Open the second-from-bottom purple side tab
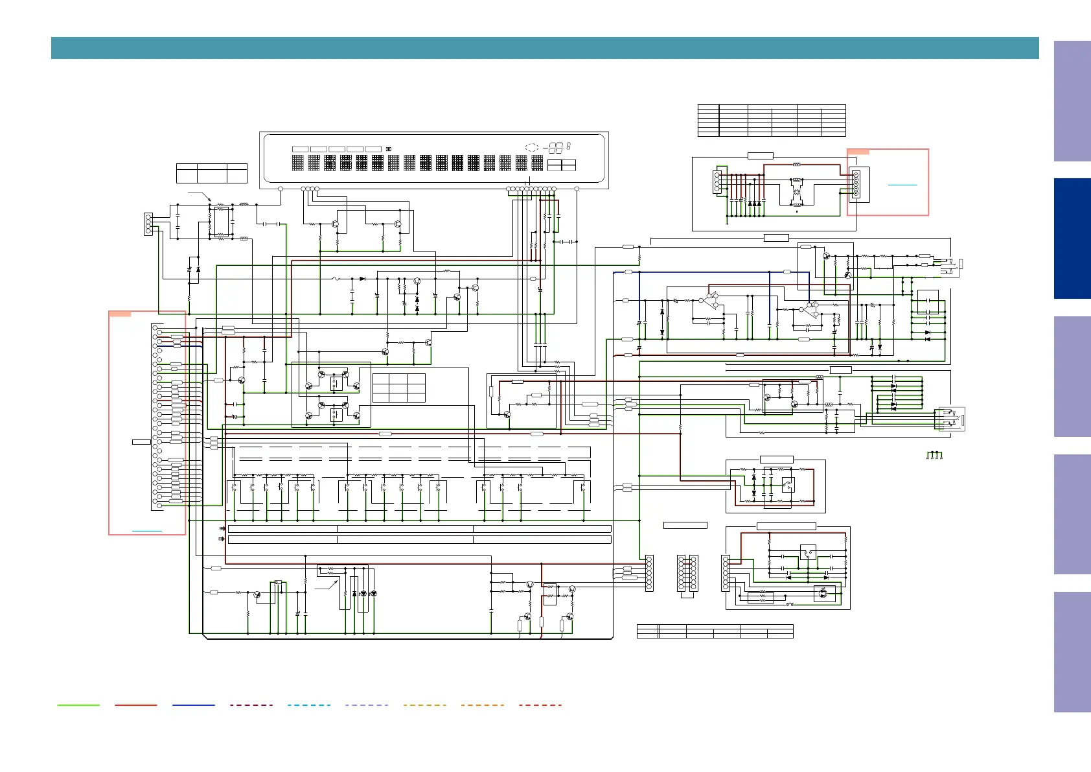 click(1072, 515)
